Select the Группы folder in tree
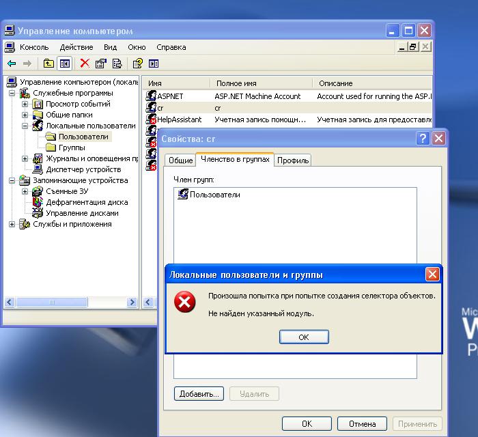The width and height of the screenshot is (478, 437). tap(72, 147)
